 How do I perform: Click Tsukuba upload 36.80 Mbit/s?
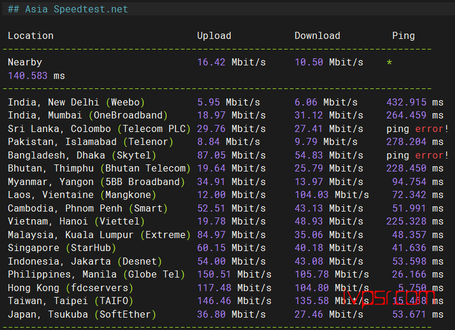tap(231, 314)
